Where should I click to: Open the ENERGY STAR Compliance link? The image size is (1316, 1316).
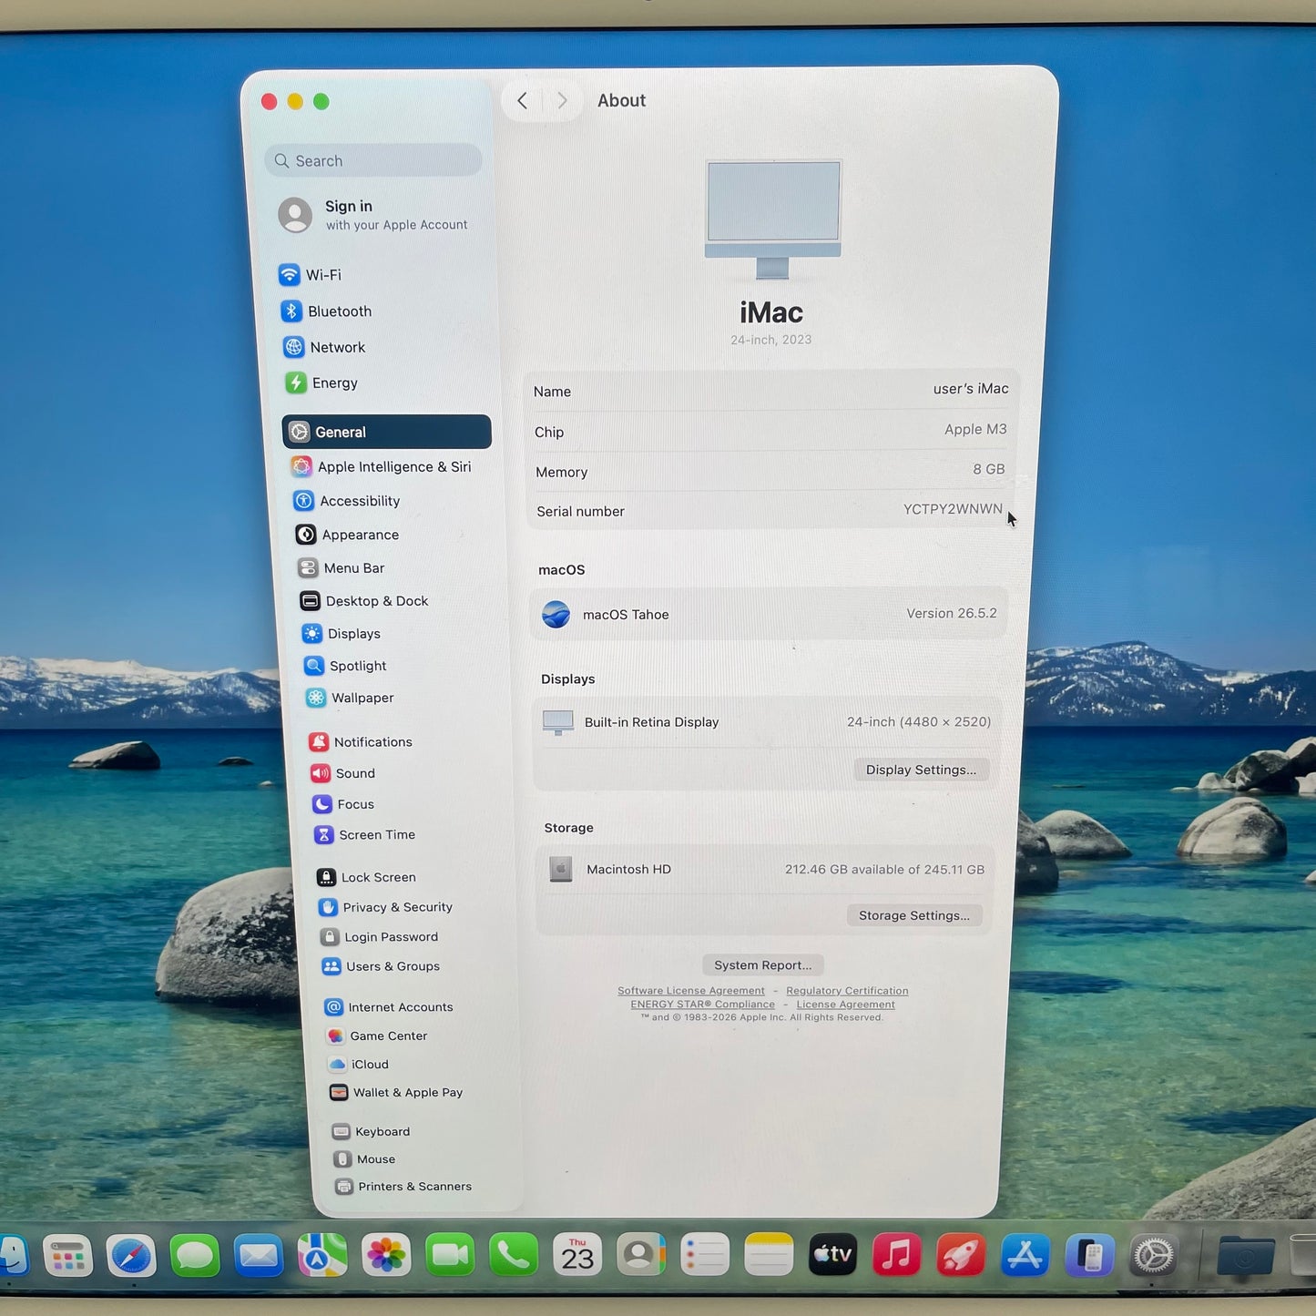pos(703,1005)
